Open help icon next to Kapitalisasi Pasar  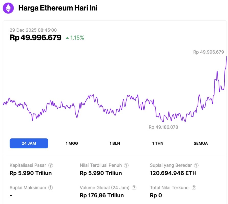(51, 165)
